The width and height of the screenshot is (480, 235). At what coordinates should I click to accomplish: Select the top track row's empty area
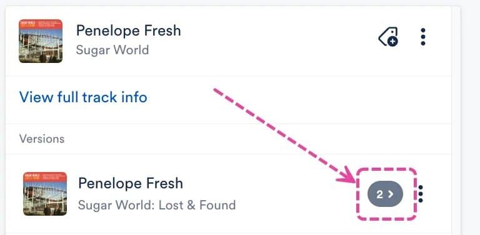[x=276, y=41]
